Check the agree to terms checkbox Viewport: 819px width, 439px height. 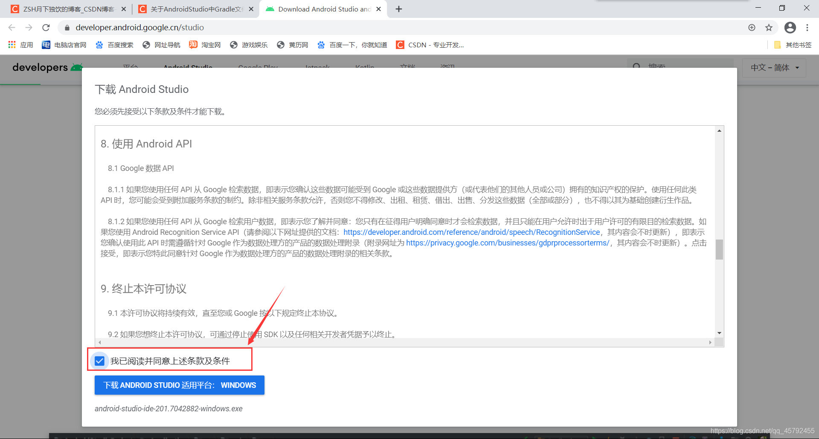99,361
